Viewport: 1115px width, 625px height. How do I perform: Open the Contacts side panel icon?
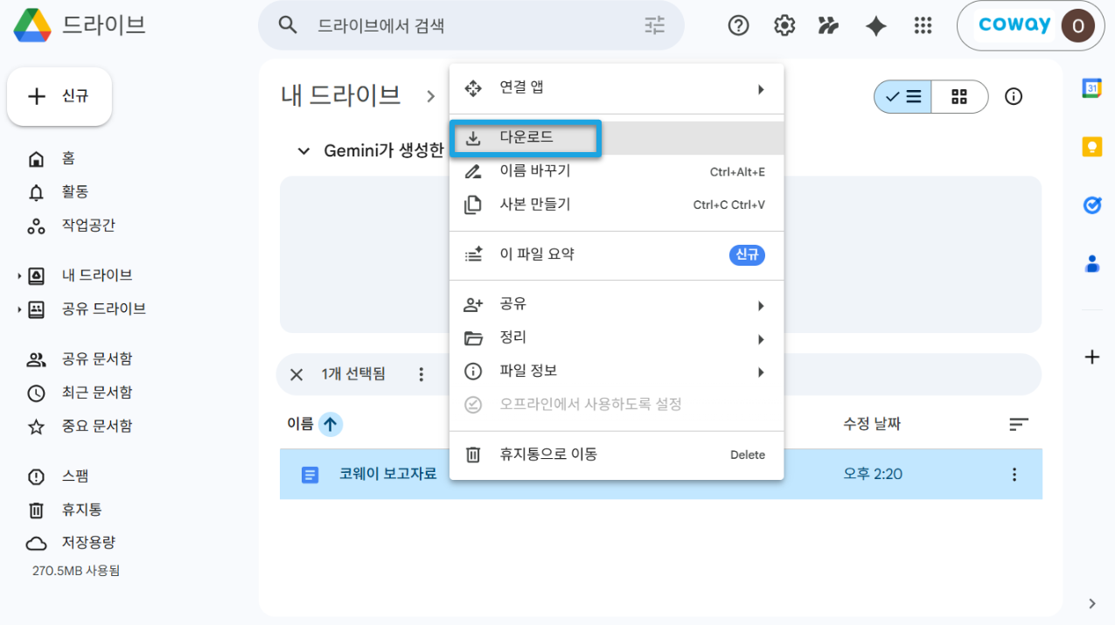pyautogui.click(x=1091, y=263)
